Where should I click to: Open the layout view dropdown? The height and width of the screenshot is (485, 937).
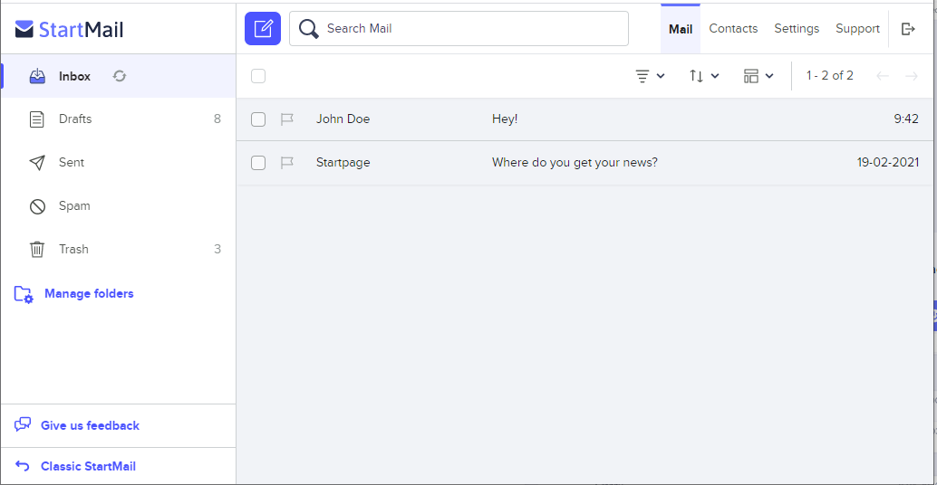tap(758, 76)
